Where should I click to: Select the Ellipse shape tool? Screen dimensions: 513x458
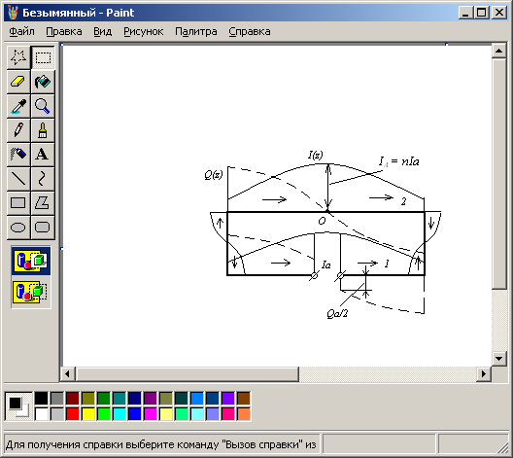[18, 227]
